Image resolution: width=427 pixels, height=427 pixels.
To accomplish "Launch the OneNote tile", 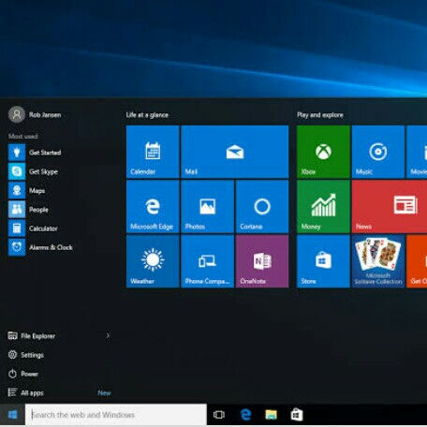I will [x=262, y=261].
